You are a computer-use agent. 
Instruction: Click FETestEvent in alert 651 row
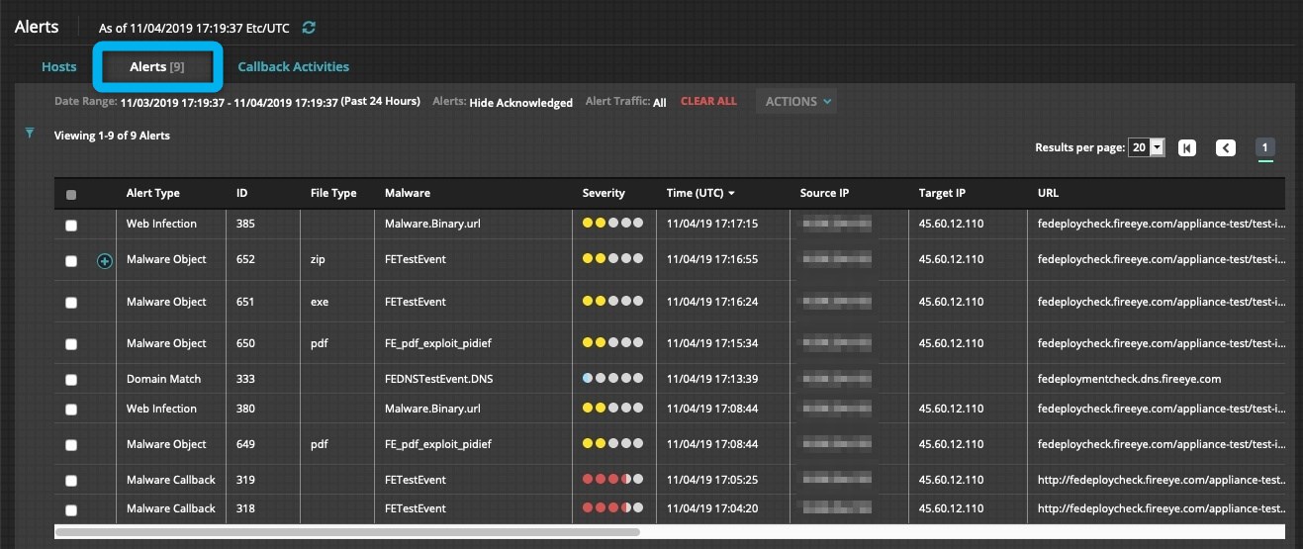point(416,302)
